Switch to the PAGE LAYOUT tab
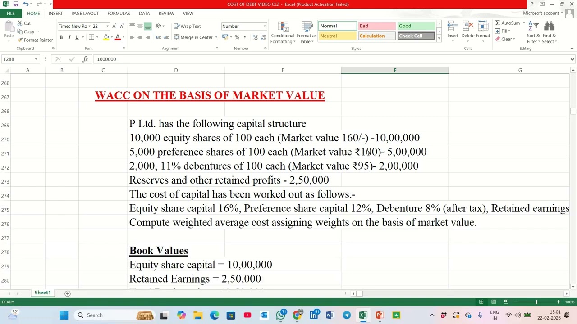 coord(85,13)
